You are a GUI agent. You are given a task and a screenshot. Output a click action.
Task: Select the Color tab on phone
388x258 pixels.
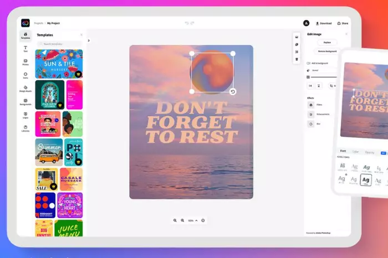pos(355,151)
